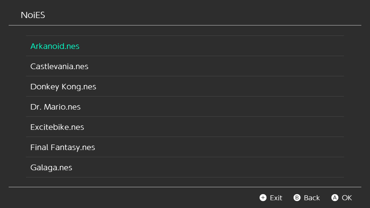Click the Exit label

click(x=276, y=198)
